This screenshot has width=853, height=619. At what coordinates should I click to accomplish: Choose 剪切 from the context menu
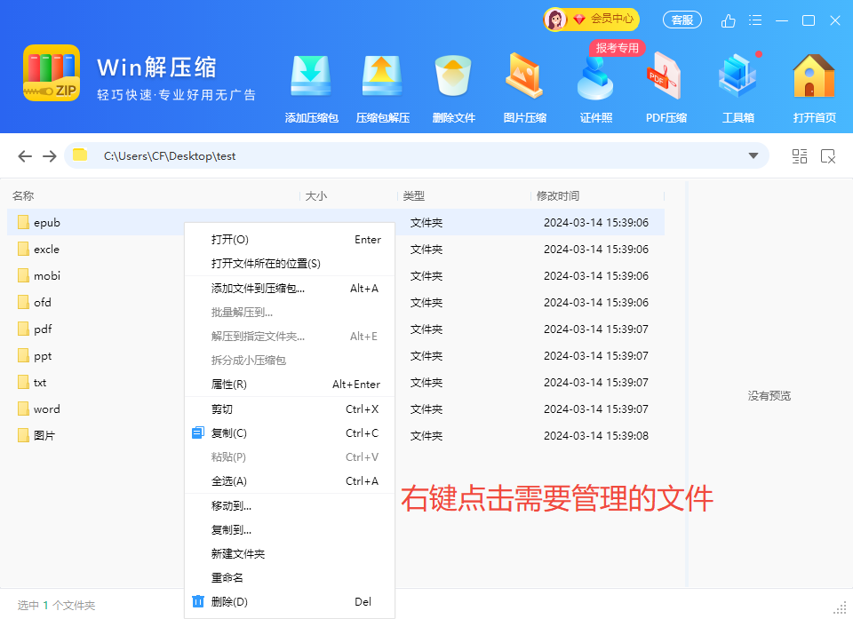[x=290, y=409]
